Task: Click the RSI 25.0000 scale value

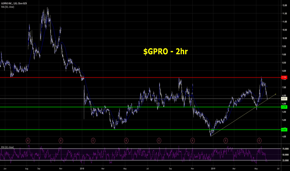Action: click(x=286, y=160)
